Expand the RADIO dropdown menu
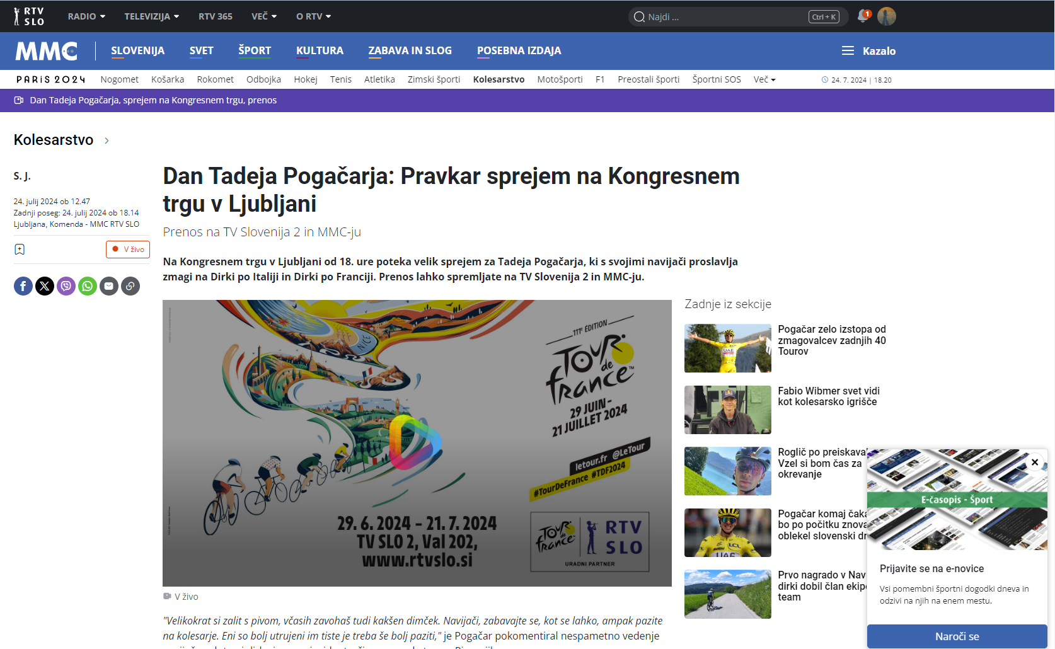 coord(86,16)
